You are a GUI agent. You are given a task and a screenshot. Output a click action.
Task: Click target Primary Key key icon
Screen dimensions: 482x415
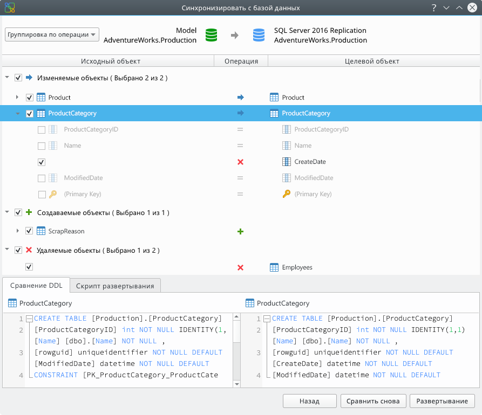287,193
